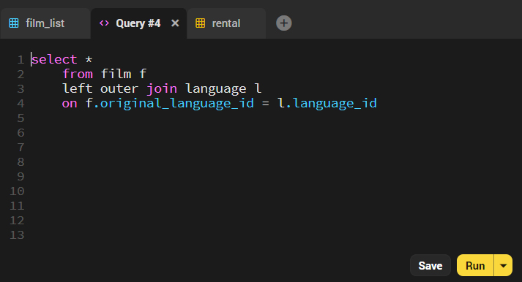Place cursor on the 'select' keyword
This screenshot has height=282, width=522.
[x=54, y=60]
